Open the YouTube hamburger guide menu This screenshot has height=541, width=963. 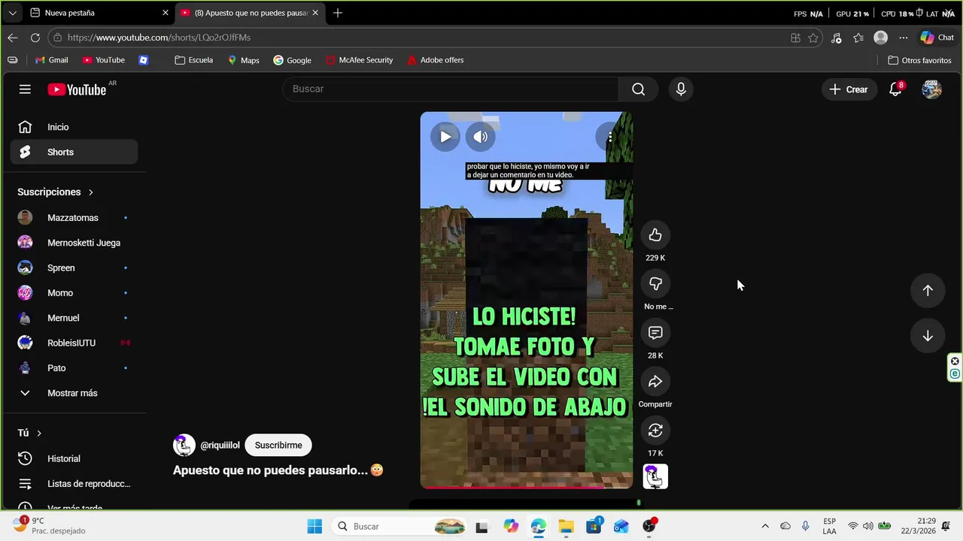[x=25, y=89]
